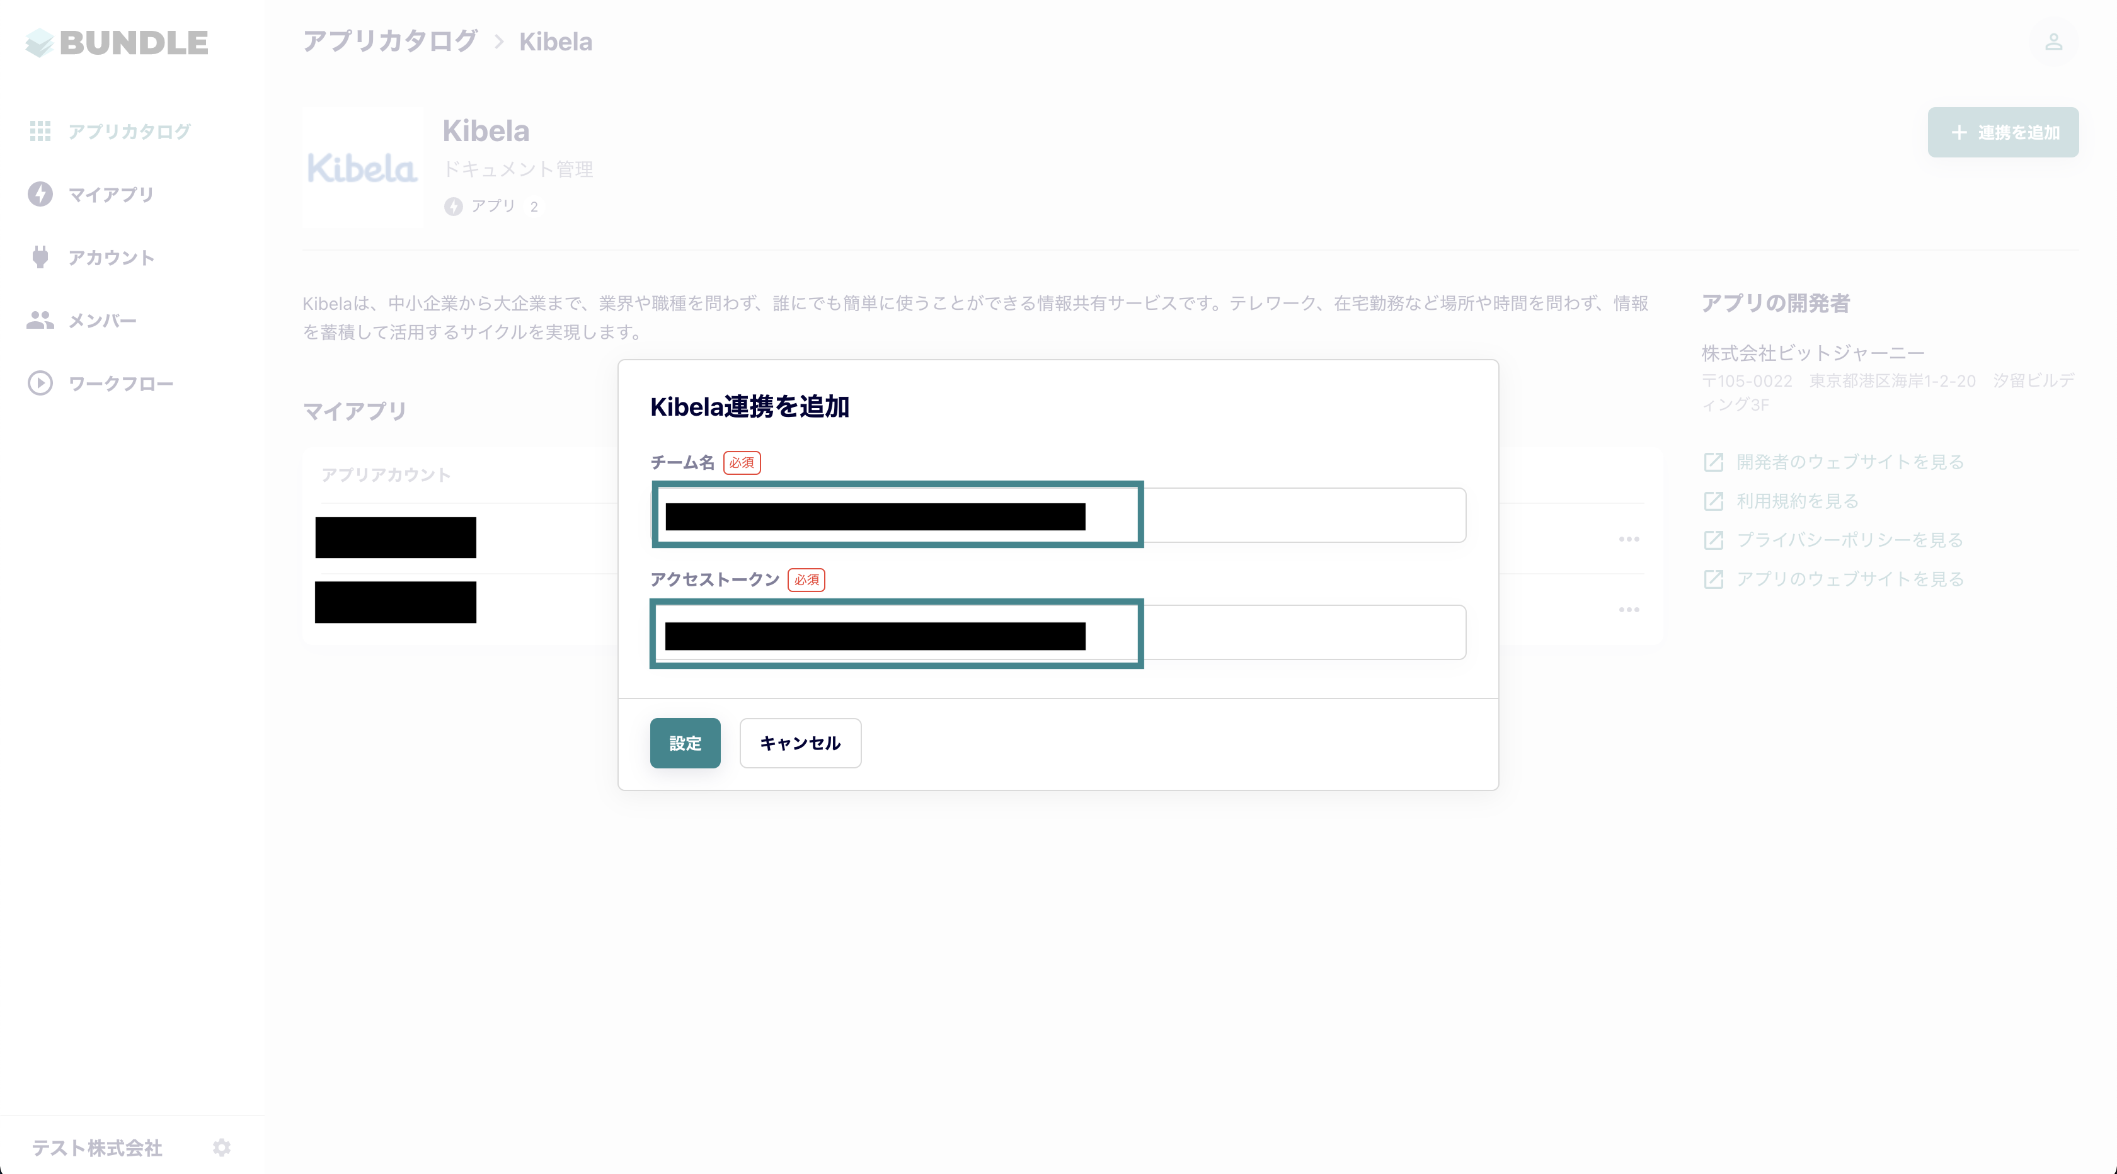The image size is (2117, 1174).
Task: Click the Kibela app logo thumbnail
Action: 362,168
